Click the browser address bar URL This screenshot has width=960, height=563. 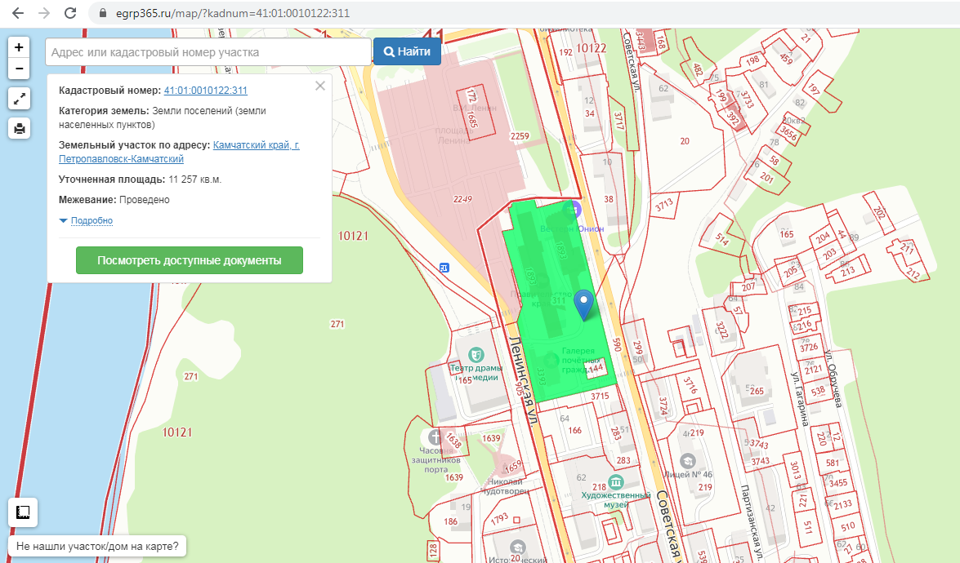(x=233, y=13)
